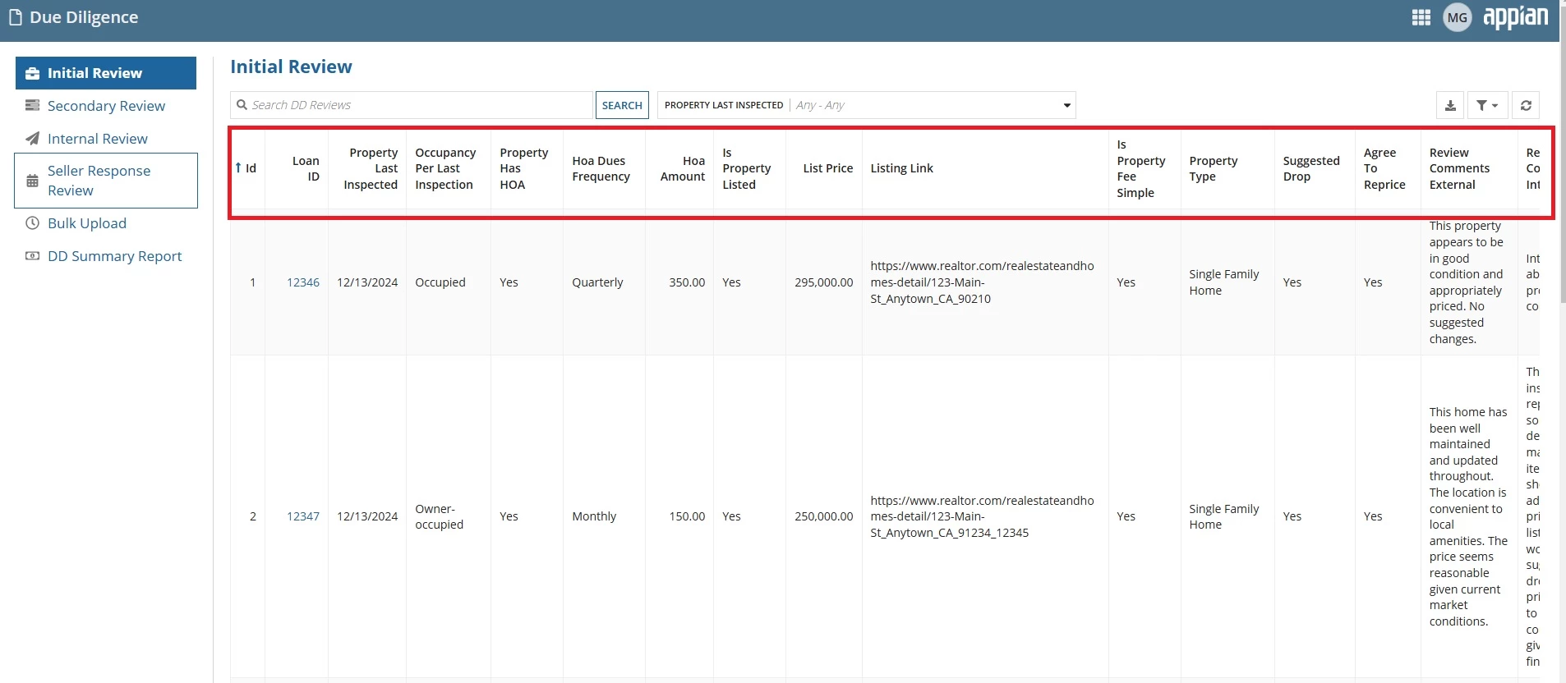Sort by Agree To Reprice header

click(x=1384, y=168)
